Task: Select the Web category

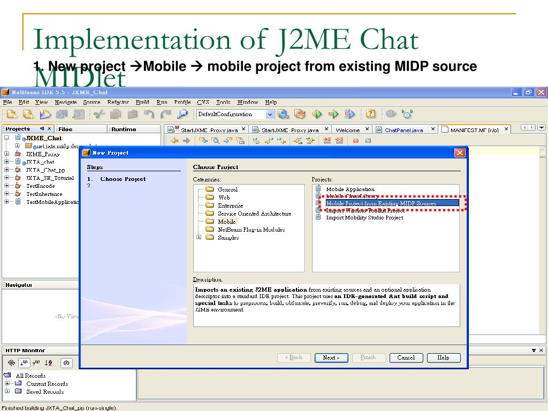Action: [224, 197]
